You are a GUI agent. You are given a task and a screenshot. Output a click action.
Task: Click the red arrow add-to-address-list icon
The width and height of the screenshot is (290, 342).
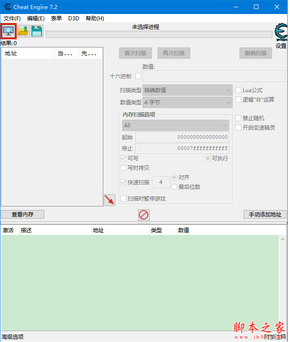(x=110, y=200)
